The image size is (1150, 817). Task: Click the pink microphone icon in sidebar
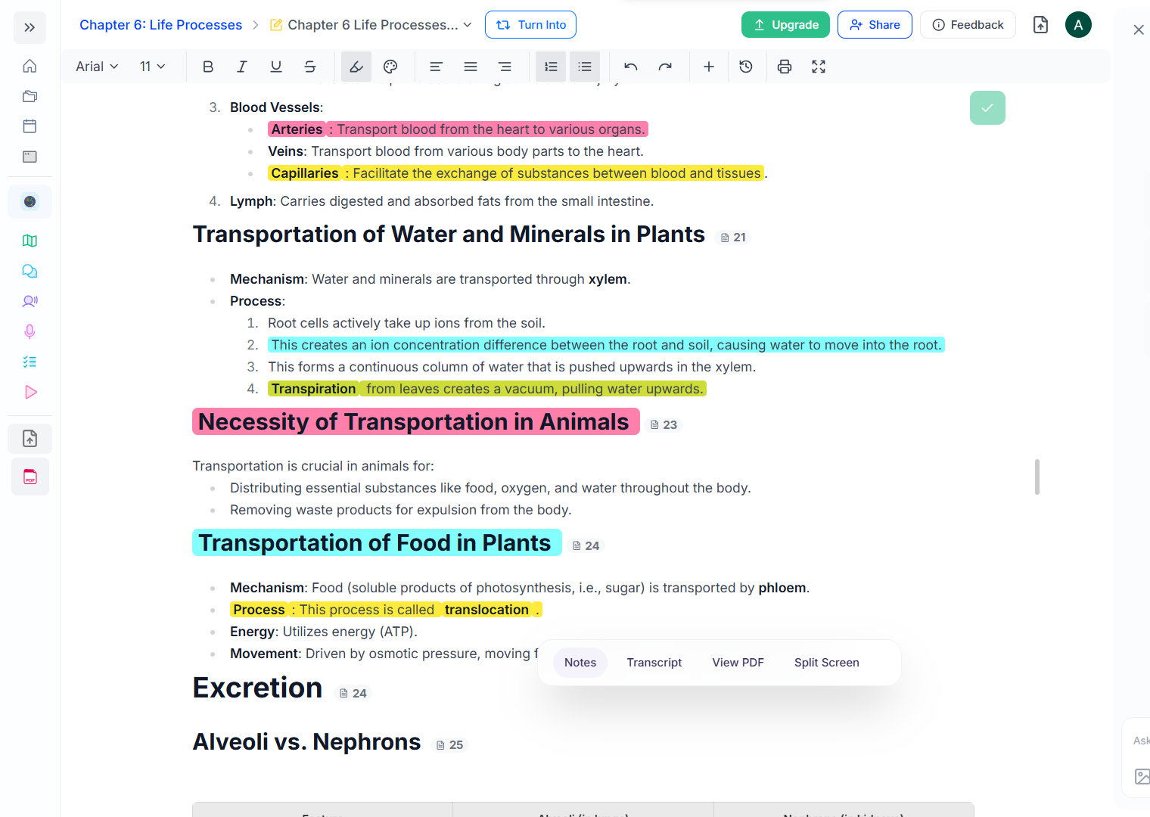coord(30,331)
